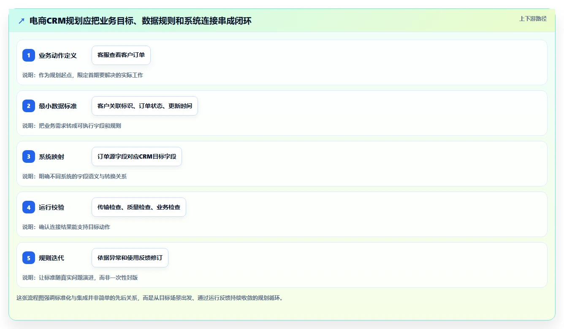Click the 最小数据标准 step label
Screen dimensions: 564x329
pos(58,106)
